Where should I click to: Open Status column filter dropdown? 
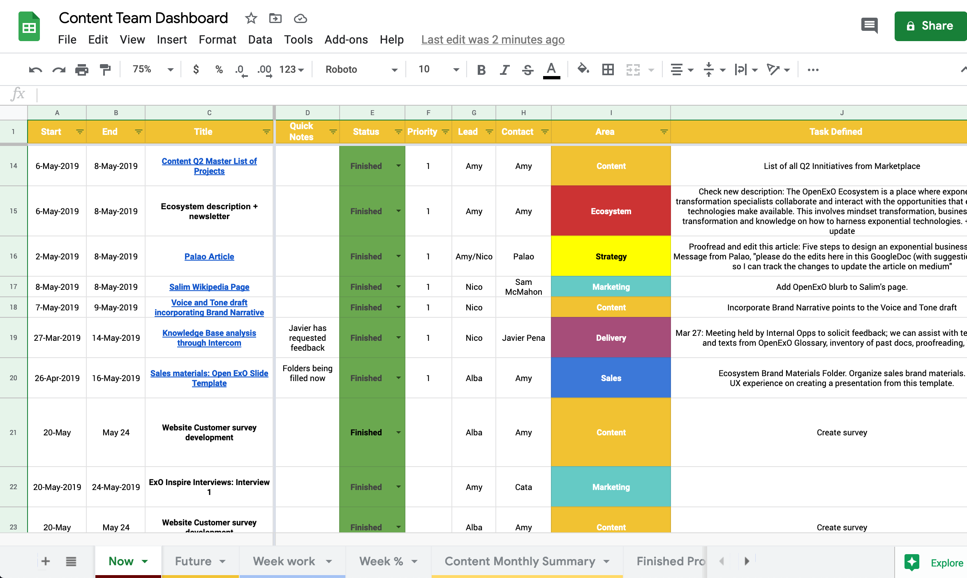tap(398, 132)
